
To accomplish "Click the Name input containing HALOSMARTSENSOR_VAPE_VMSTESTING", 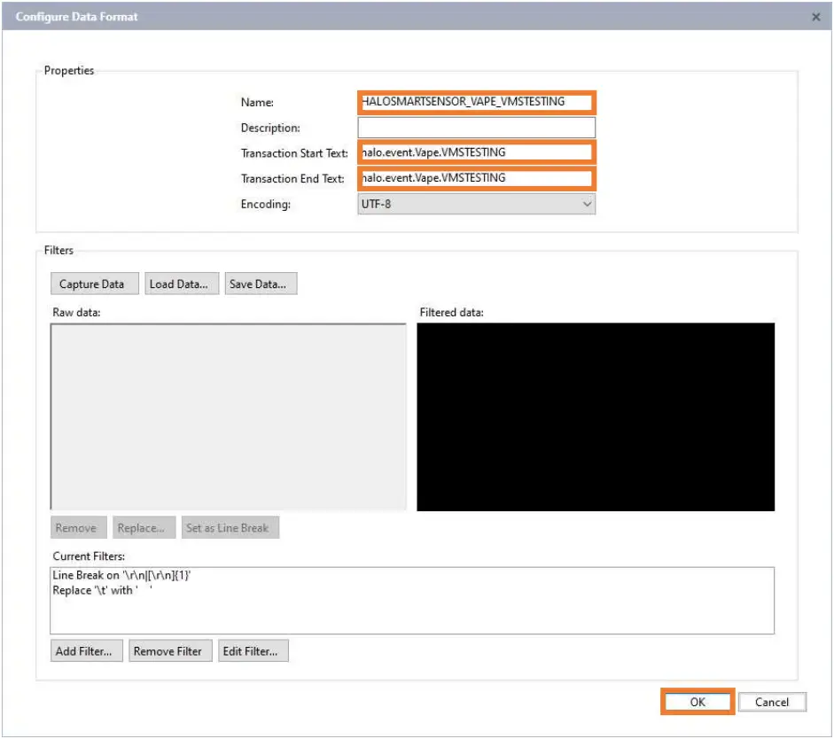I will point(477,101).
